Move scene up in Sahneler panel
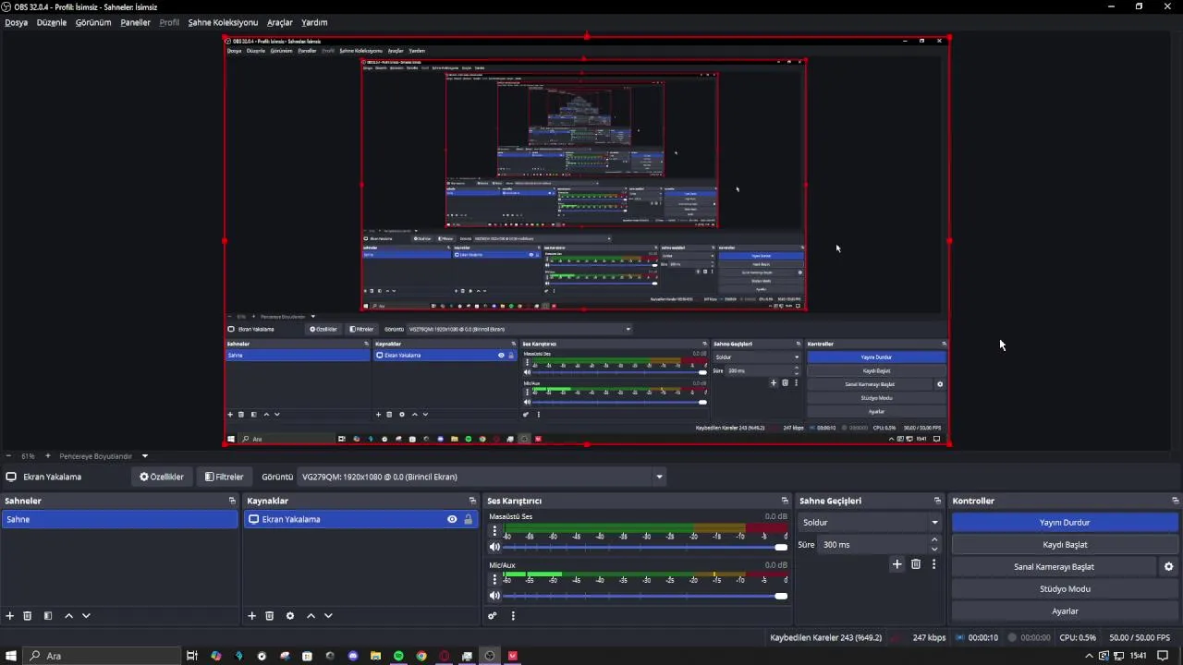 [x=68, y=616]
